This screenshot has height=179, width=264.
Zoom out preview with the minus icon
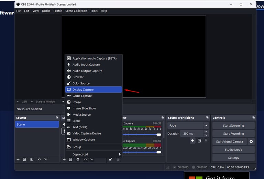pyautogui.click(x=18, y=102)
